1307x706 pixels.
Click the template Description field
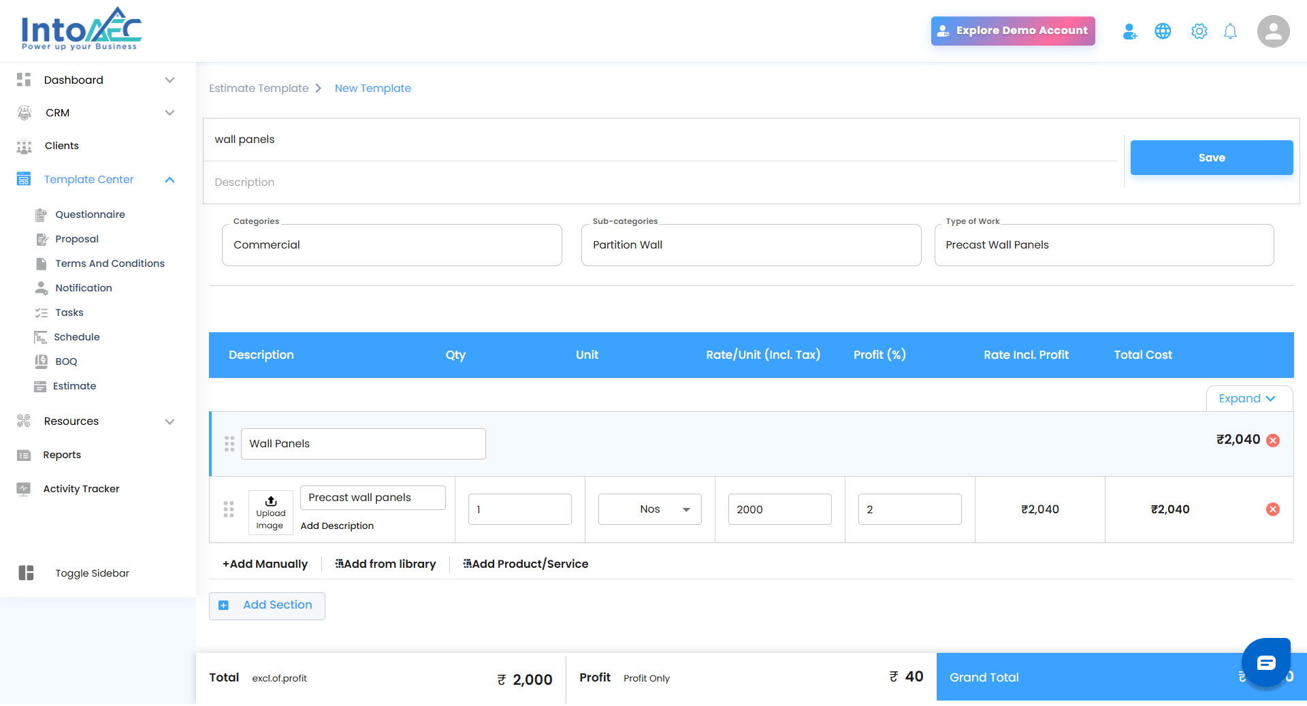tap(660, 182)
